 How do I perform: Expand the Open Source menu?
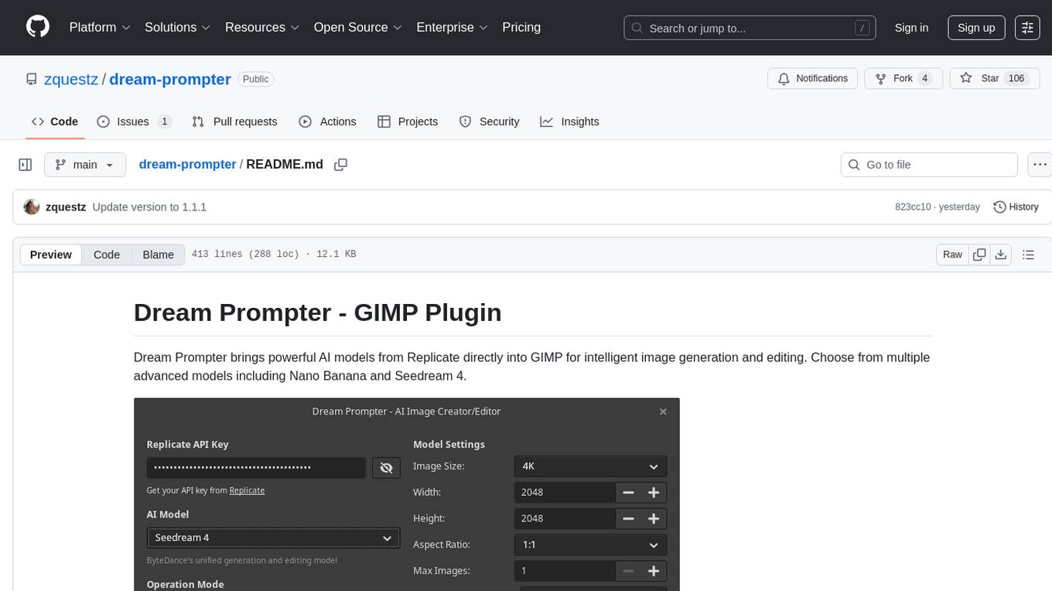click(x=358, y=28)
